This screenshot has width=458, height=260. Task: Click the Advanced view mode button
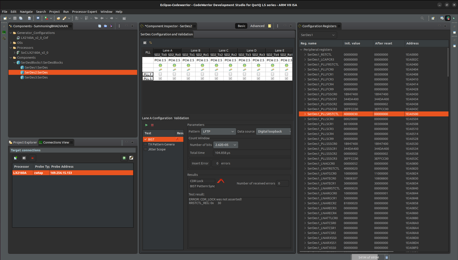point(257,26)
